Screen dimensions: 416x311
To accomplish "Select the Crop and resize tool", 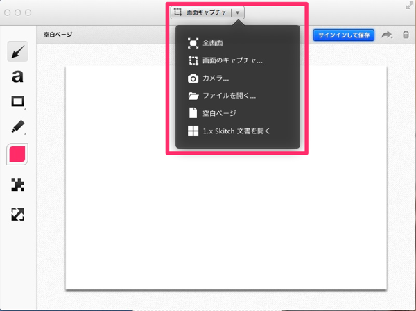I will pos(18,215).
